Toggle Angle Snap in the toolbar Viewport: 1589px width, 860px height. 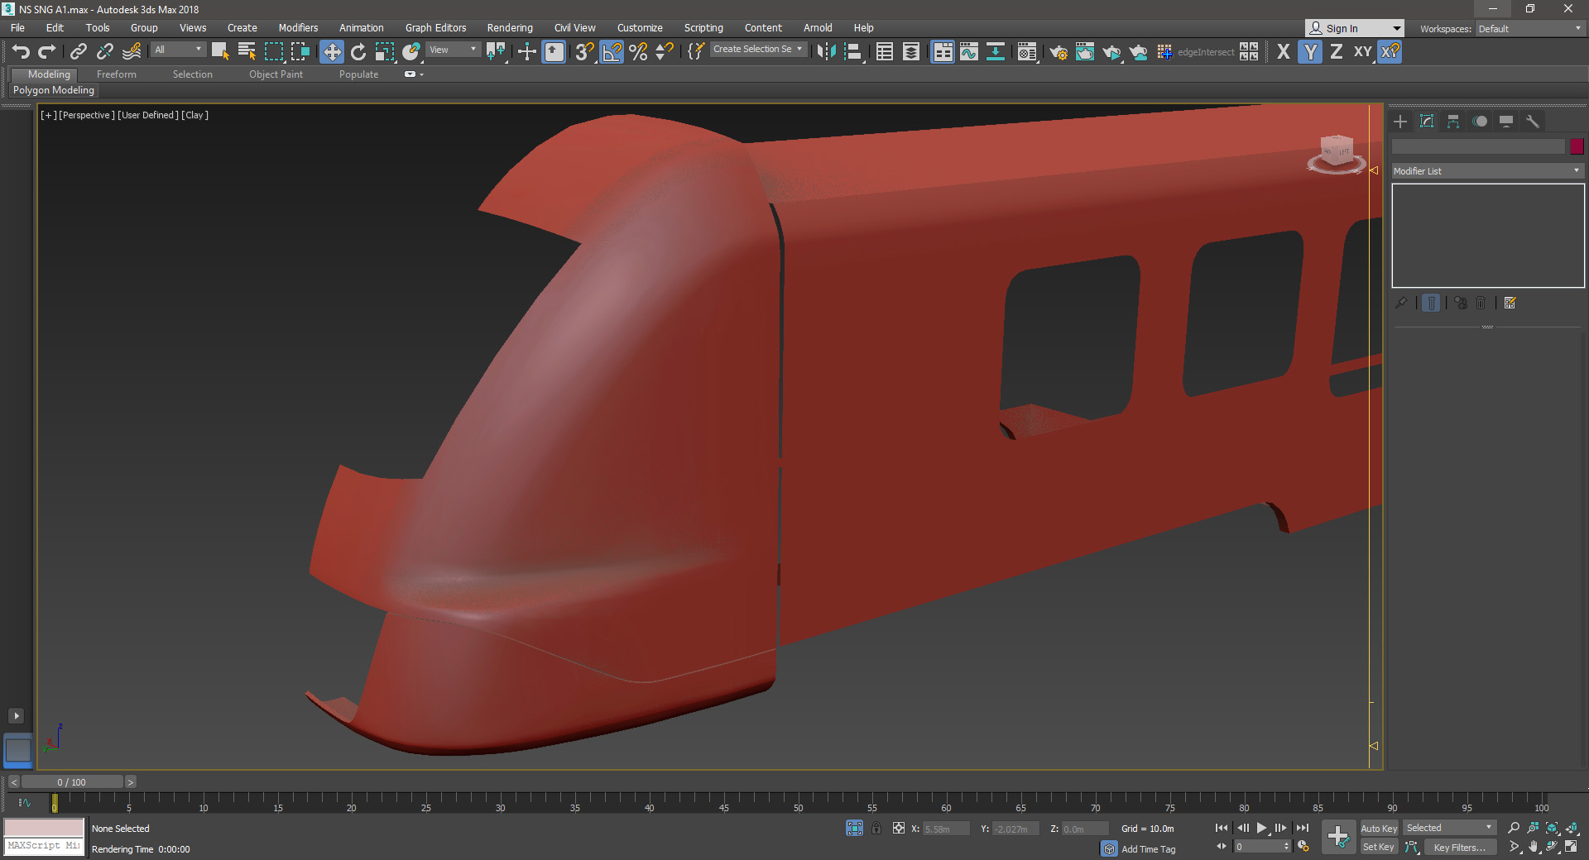(612, 52)
